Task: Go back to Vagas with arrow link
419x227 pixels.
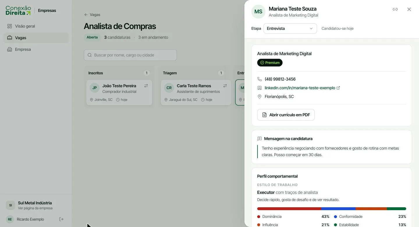Action: [x=92, y=15]
